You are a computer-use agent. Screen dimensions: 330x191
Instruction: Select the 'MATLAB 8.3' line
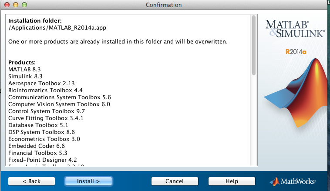pos(24,70)
